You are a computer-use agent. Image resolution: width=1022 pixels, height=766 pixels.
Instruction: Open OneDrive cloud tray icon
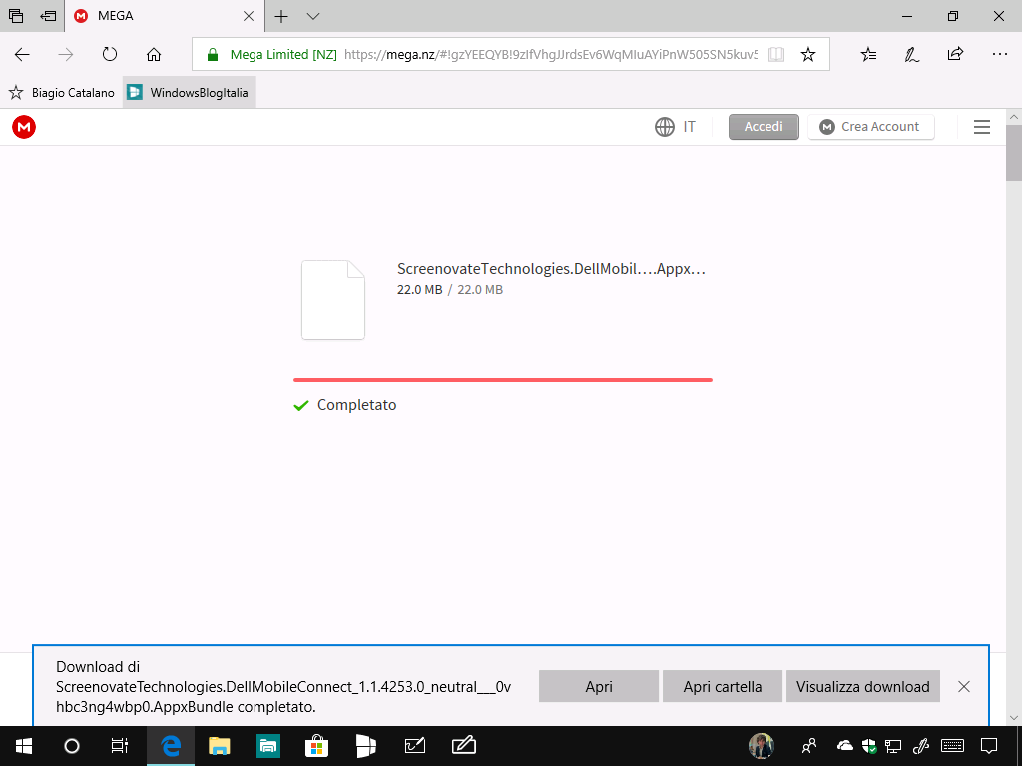point(844,746)
